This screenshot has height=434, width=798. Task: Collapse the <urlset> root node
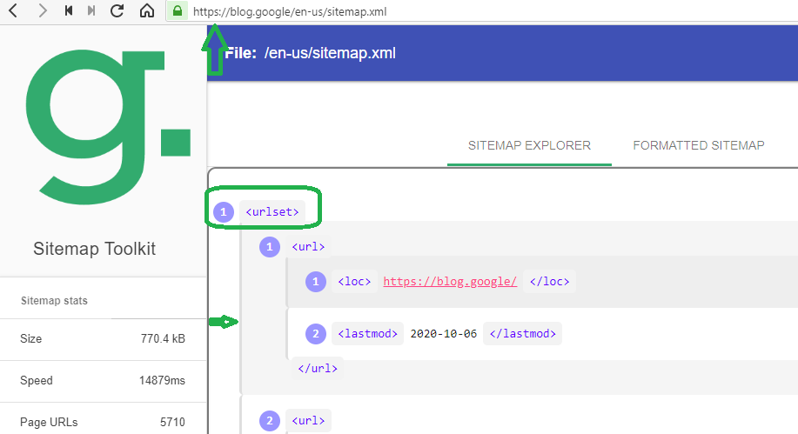point(272,211)
